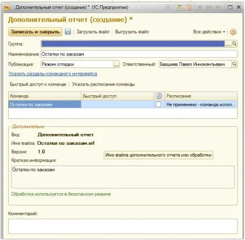The height and width of the screenshot is (240, 245).
Task: Open the calendar icon in title bar
Action: coord(189,7)
